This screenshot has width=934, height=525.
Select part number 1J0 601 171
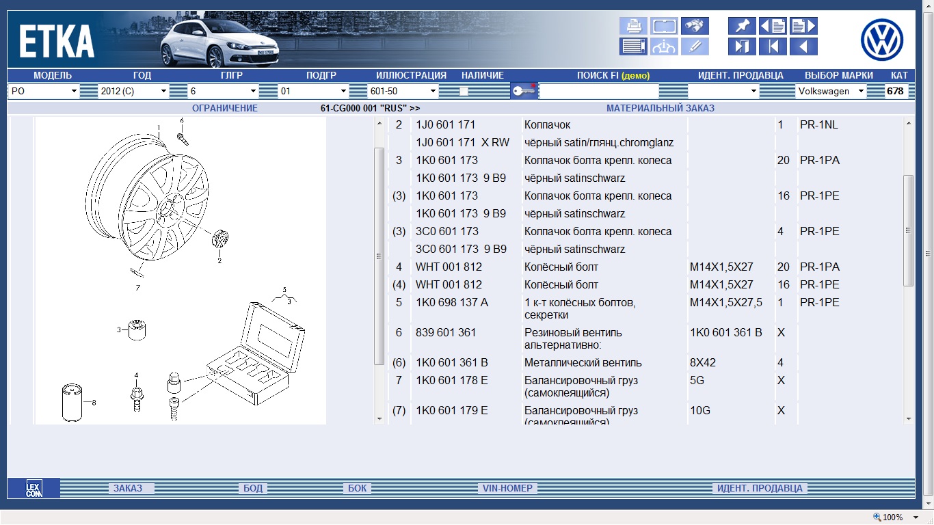445,124
